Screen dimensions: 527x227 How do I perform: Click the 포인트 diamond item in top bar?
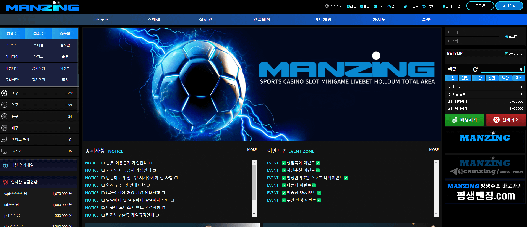411,6
